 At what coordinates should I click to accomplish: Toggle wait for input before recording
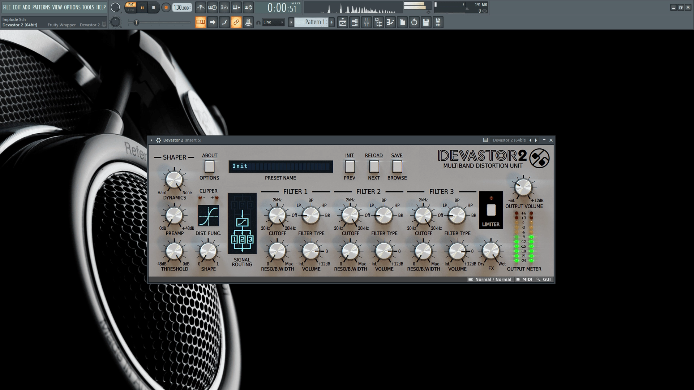tap(212, 7)
